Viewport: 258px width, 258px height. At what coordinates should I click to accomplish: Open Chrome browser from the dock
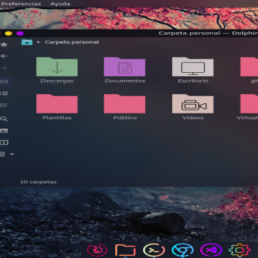click(x=183, y=250)
